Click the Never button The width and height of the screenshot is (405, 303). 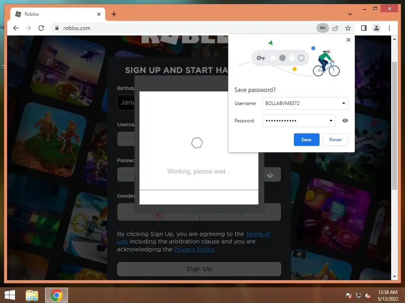tap(335, 140)
